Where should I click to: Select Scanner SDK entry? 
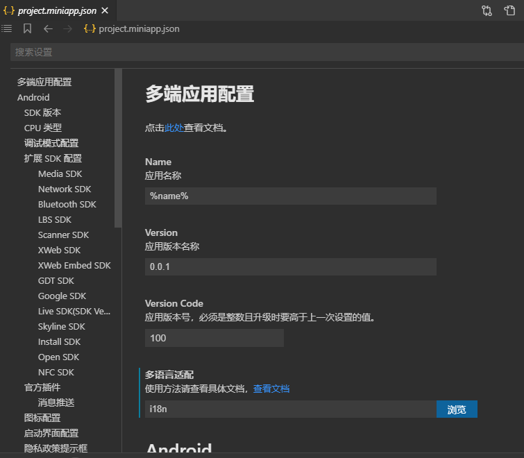[63, 235]
